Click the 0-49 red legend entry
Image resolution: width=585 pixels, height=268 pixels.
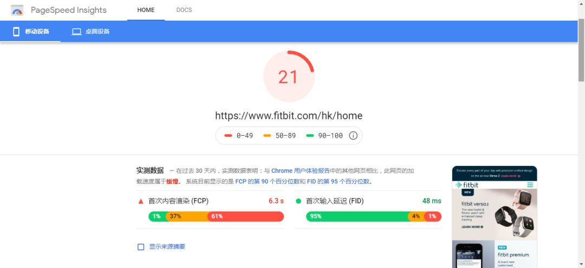239,135
